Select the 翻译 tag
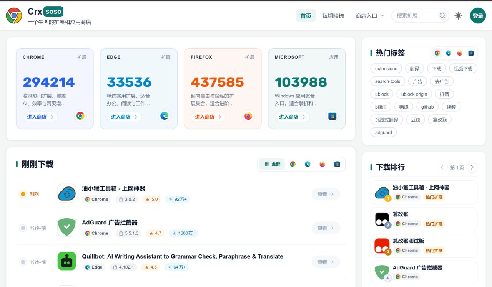 [x=415, y=69]
